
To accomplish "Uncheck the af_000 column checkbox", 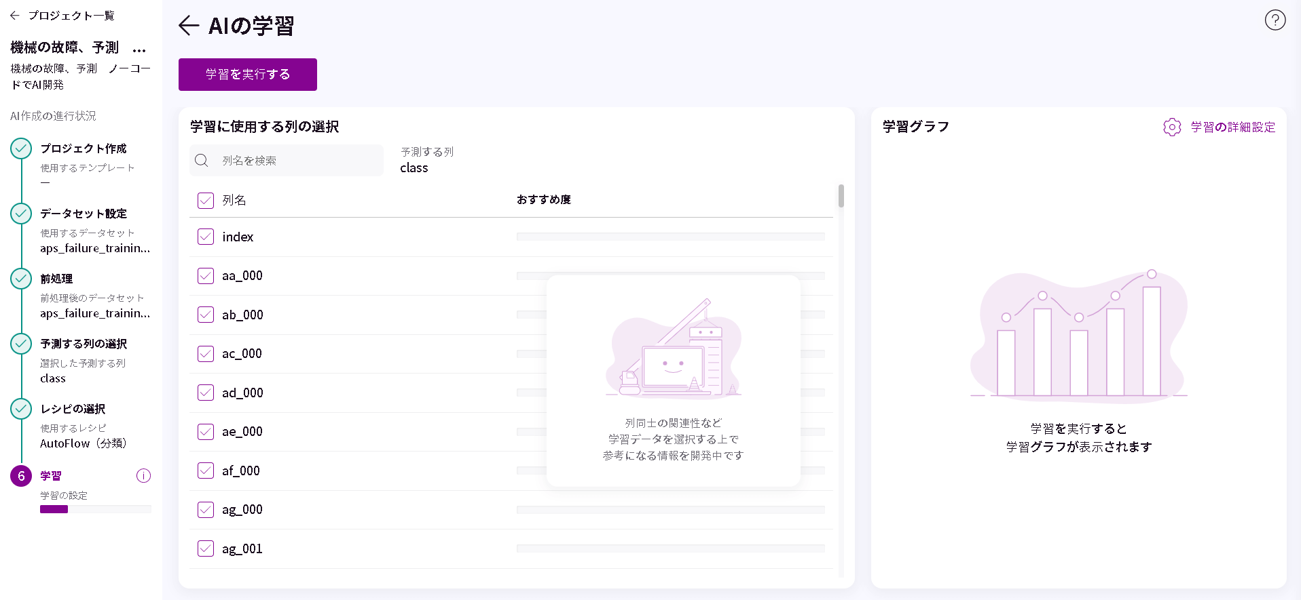I will pos(206,471).
